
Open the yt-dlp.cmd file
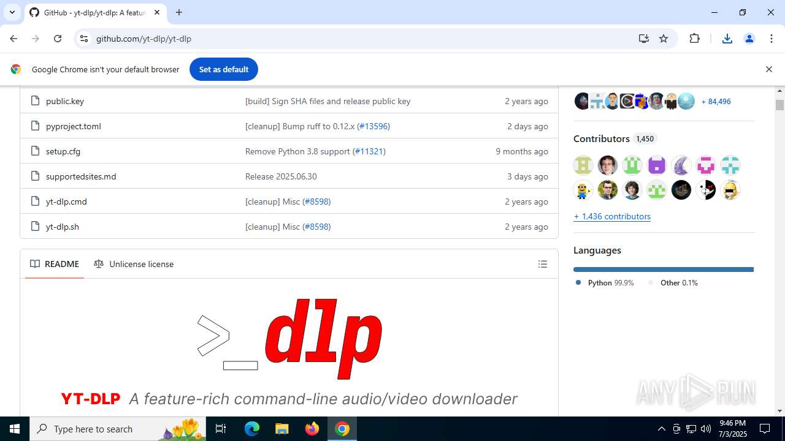coord(66,202)
